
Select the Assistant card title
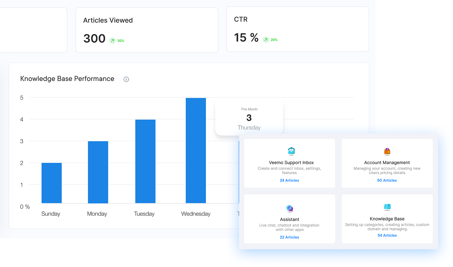[x=290, y=219]
